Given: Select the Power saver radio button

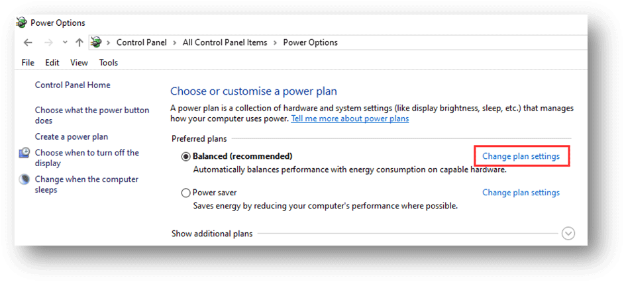Looking at the screenshot, I should point(185,193).
